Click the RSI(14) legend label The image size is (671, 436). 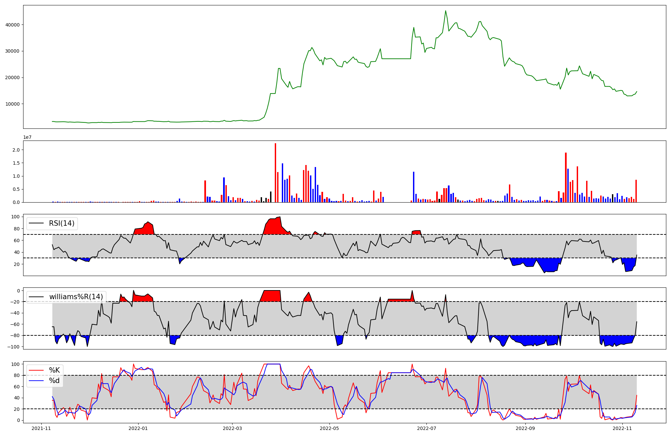pos(61,223)
